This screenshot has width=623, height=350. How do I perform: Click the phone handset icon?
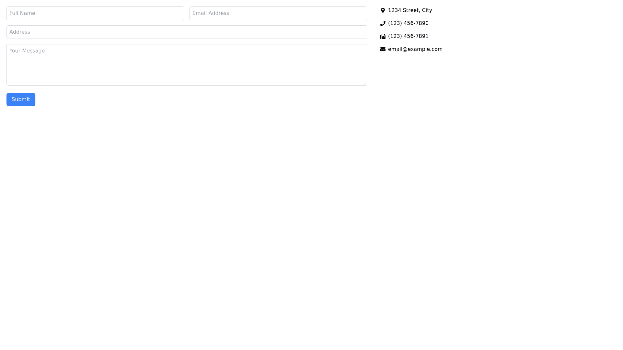[383, 23]
